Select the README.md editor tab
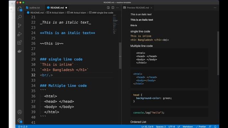The height and width of the screenshot is (128, 228). [57, 7]
